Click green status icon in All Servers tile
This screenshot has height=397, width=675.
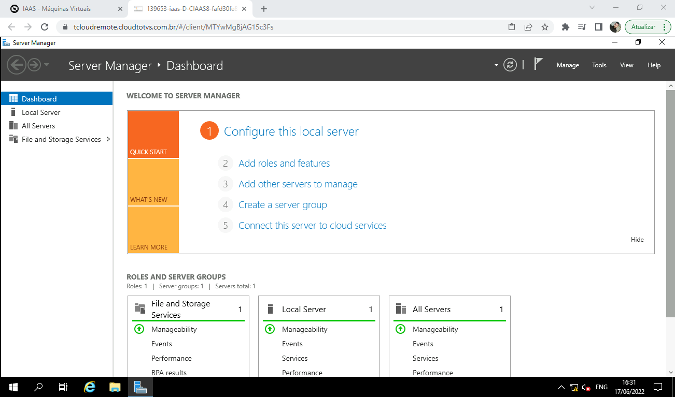tap(400, 329)
